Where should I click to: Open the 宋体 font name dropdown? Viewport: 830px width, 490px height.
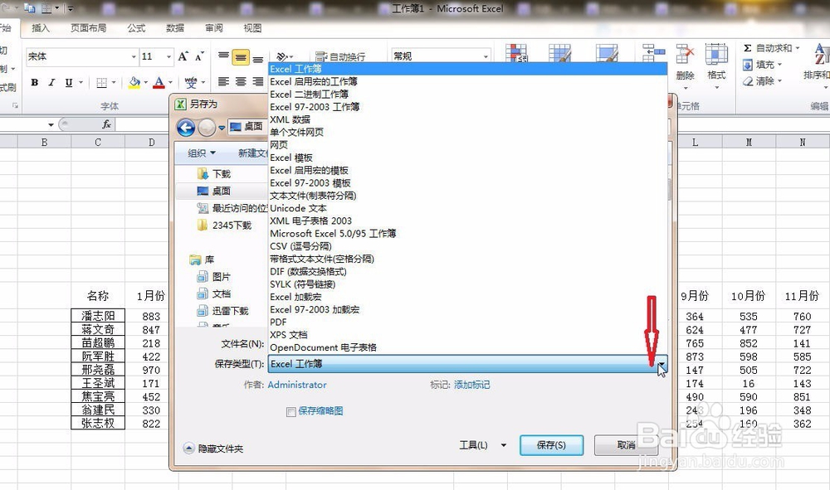(x=134, y=57)
